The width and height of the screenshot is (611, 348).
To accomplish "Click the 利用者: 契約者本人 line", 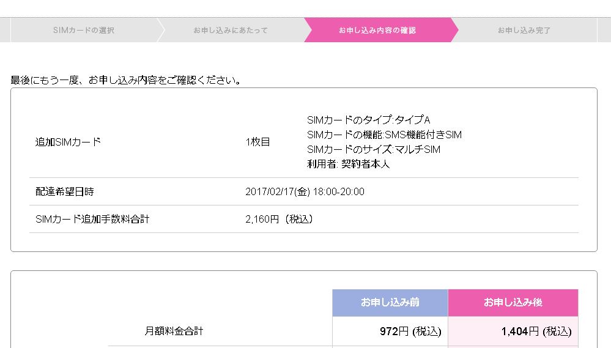I will [x=349, y=164].
